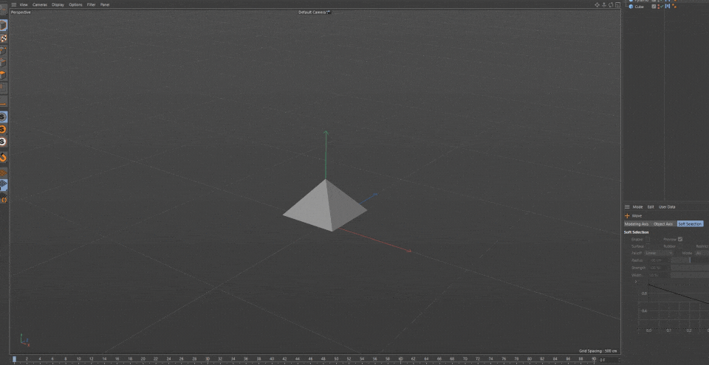Click the Planar Workplane highlighted grid icon

pyautogui.click(x=3, y=184)
